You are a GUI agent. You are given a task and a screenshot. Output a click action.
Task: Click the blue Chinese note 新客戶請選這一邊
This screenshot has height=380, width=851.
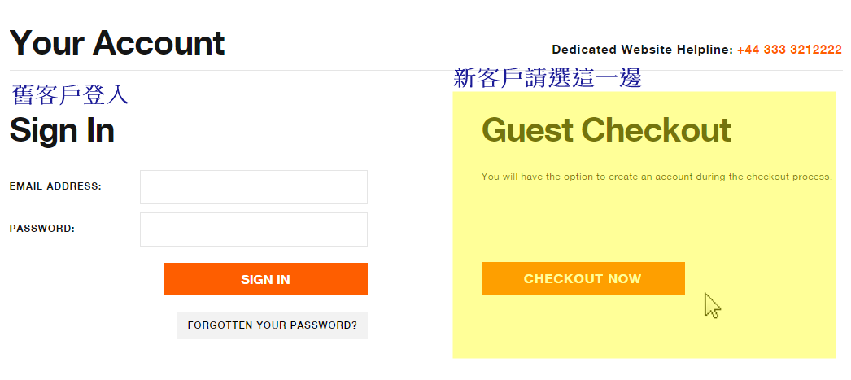coord(547,77)
